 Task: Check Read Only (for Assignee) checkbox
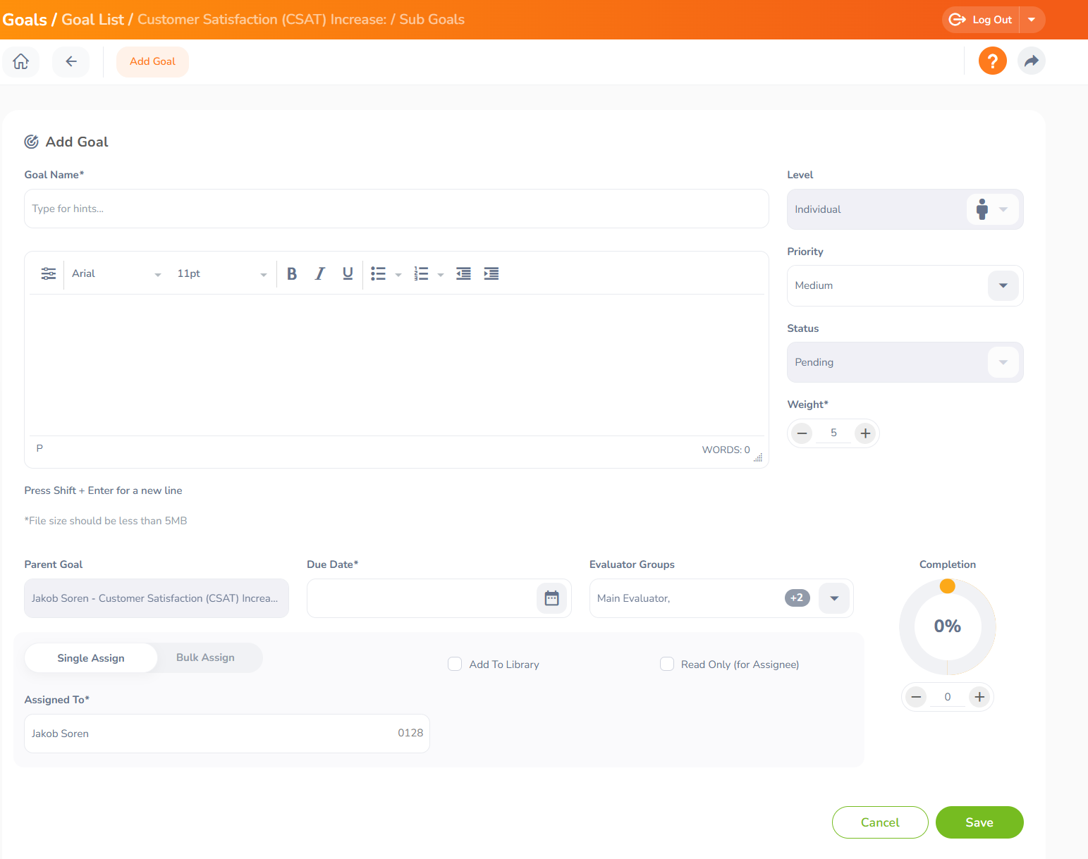click(x=667, y=664)
